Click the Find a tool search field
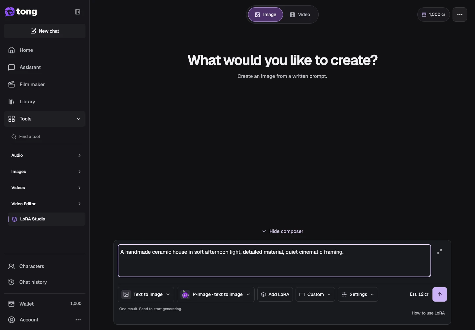Image resolution: width=475 pixels, height=330 pixels. click(x=47, y=137)
